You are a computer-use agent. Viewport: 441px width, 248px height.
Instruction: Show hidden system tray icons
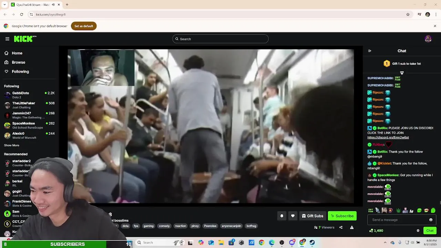(x=385, y=242)
